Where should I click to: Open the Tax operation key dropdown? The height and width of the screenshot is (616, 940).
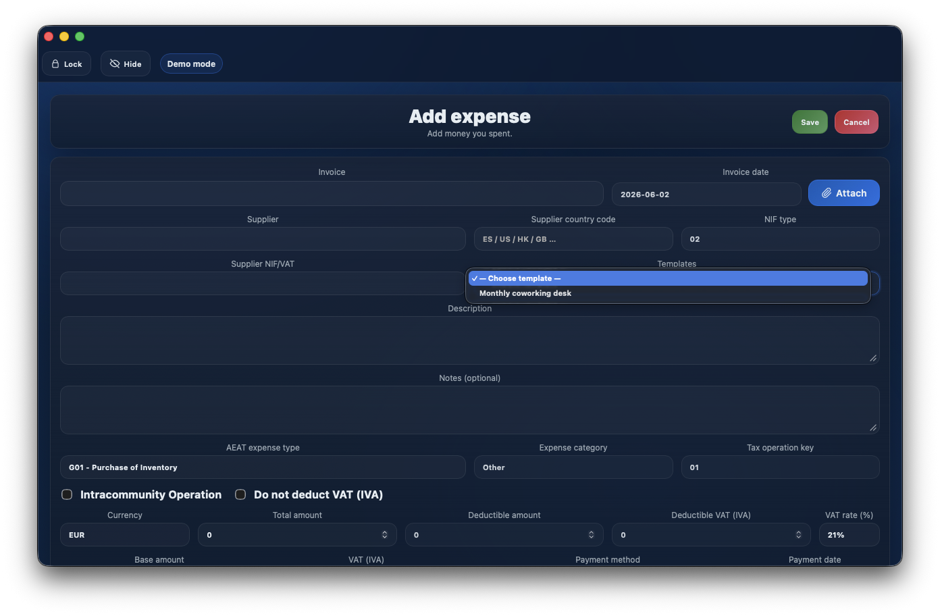coord(780,467)
